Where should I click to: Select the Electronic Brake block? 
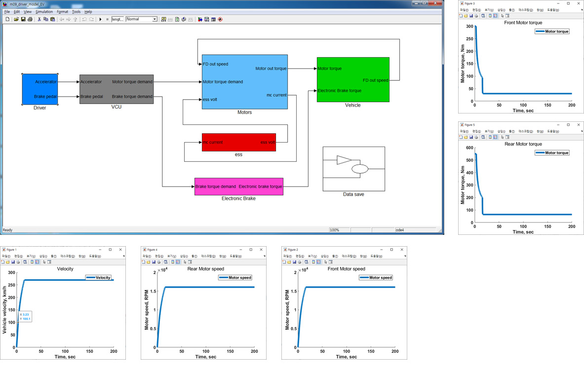[x=239, y=186]
